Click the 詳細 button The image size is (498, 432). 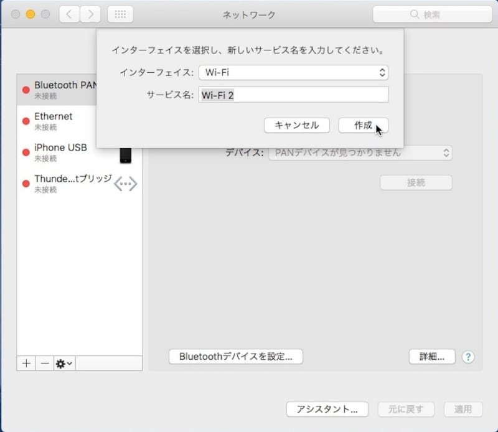431,357
